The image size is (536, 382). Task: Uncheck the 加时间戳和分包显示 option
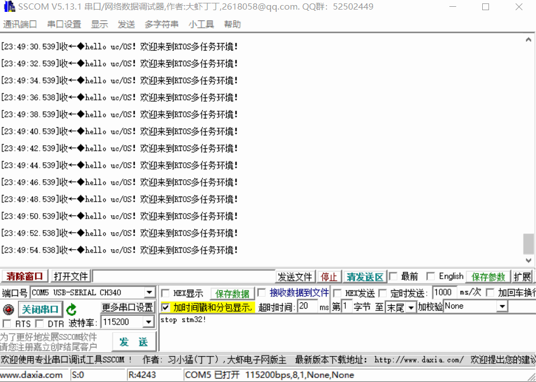[164, 307]
